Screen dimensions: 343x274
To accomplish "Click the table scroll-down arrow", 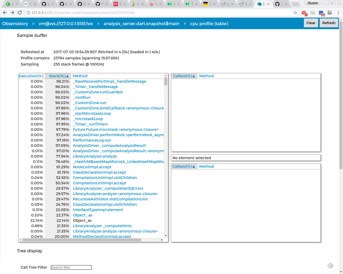I will (x=166, y=236).
